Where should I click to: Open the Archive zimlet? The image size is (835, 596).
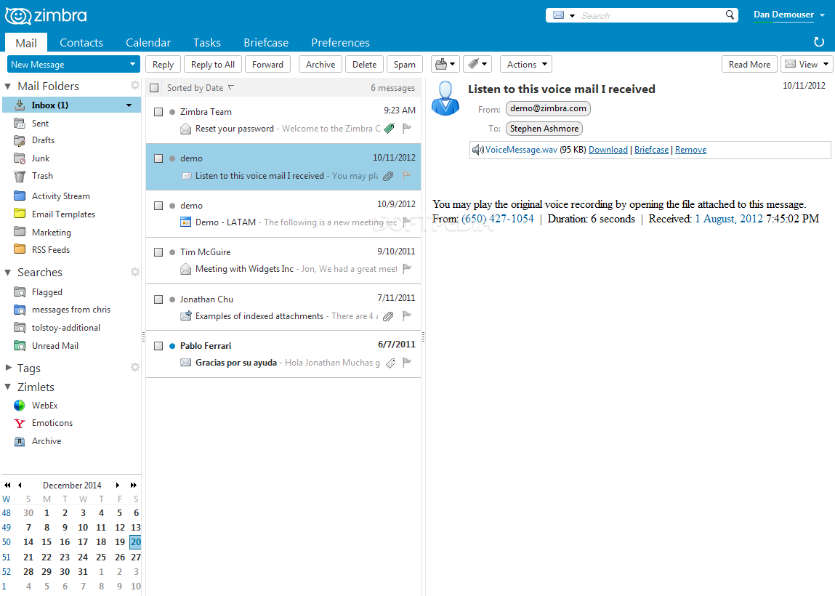(47, 441)
